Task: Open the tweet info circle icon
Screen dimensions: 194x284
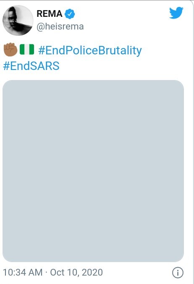Action: 178,273
